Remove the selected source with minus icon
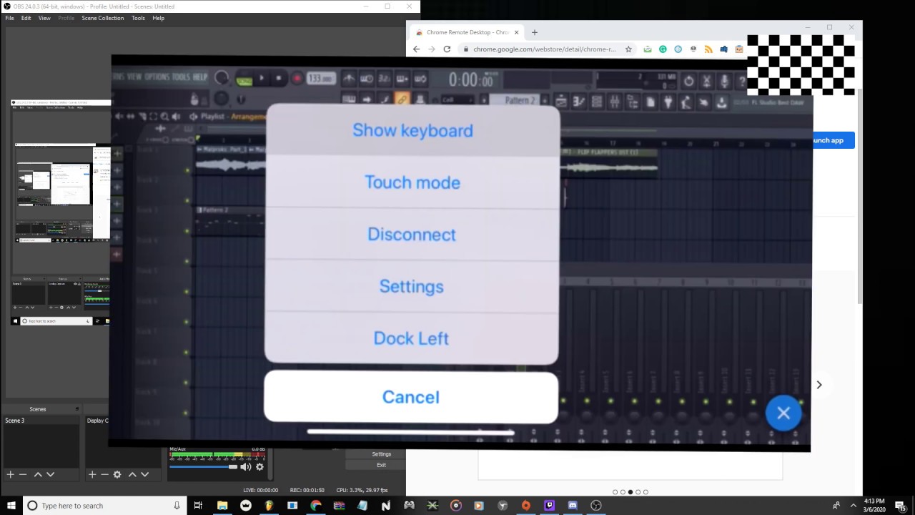Viewport: 915px width, 515px height. pos(104,474)
